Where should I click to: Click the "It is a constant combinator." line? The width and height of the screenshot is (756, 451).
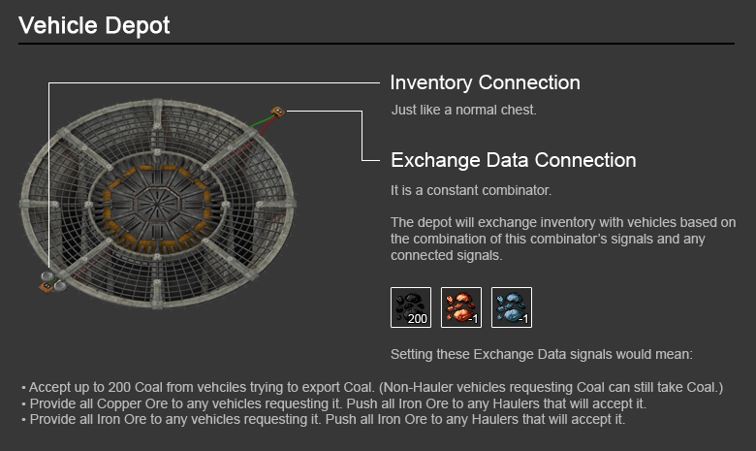(471, 189)
